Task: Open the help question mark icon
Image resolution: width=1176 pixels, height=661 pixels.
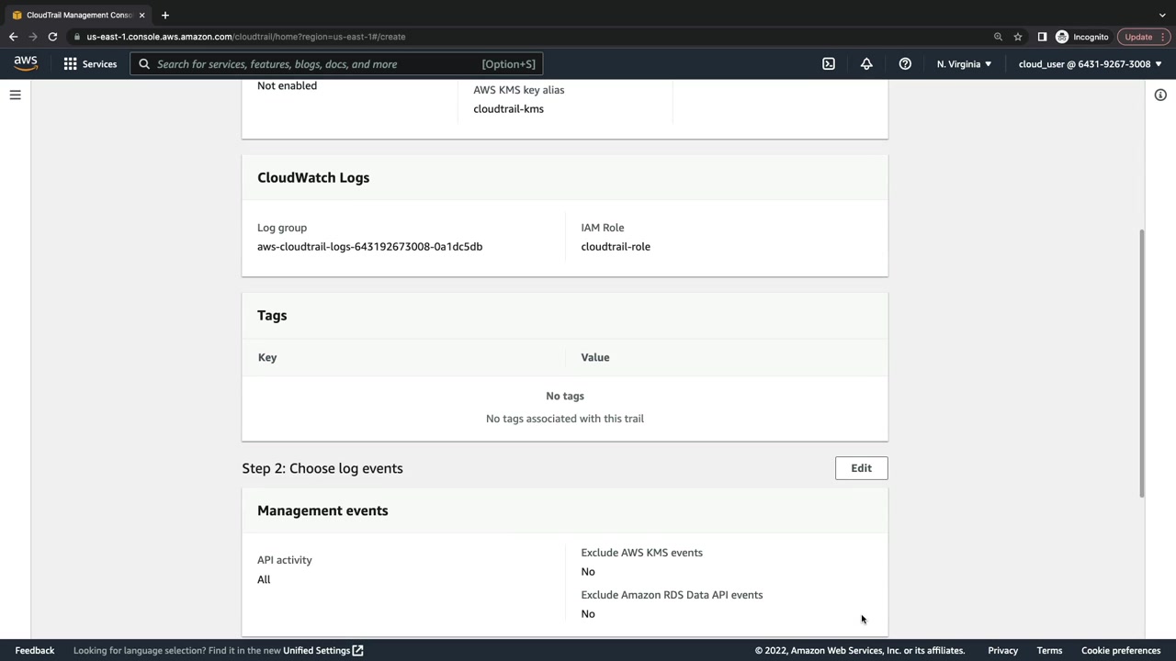Action: (x=905, y=64)
